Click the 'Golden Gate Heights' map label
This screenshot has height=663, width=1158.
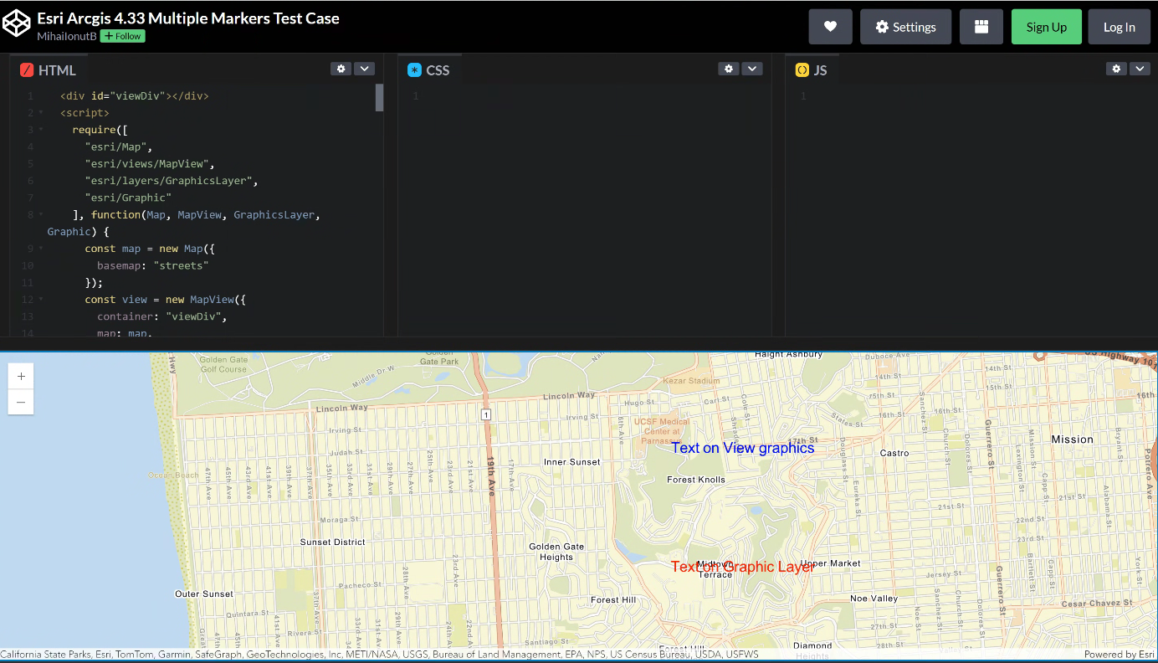556,552
